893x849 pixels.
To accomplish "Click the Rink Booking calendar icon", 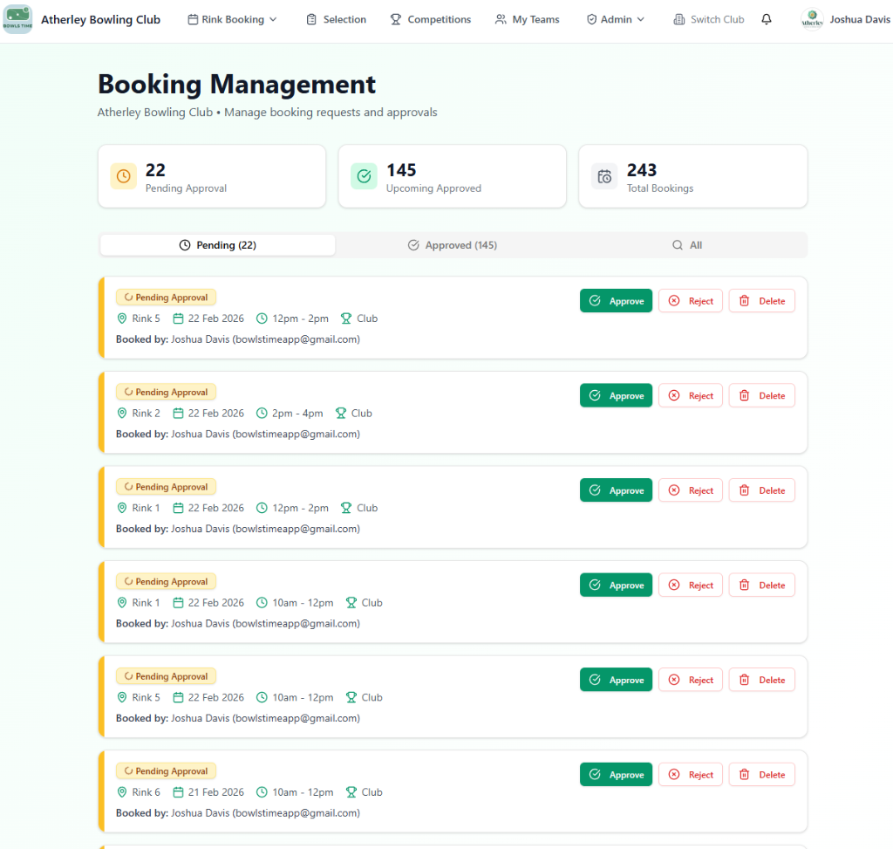I will (193, 19).
